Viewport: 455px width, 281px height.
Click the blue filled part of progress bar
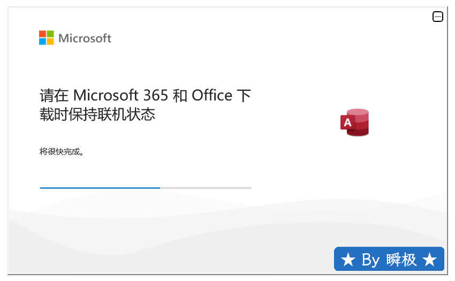[x=100, y=188]
